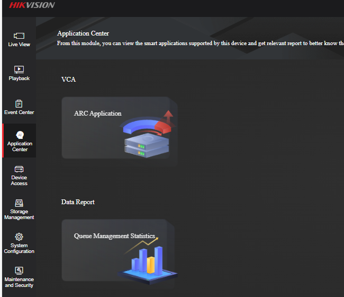Click the Live View camera icon

[x=19, y=36]
